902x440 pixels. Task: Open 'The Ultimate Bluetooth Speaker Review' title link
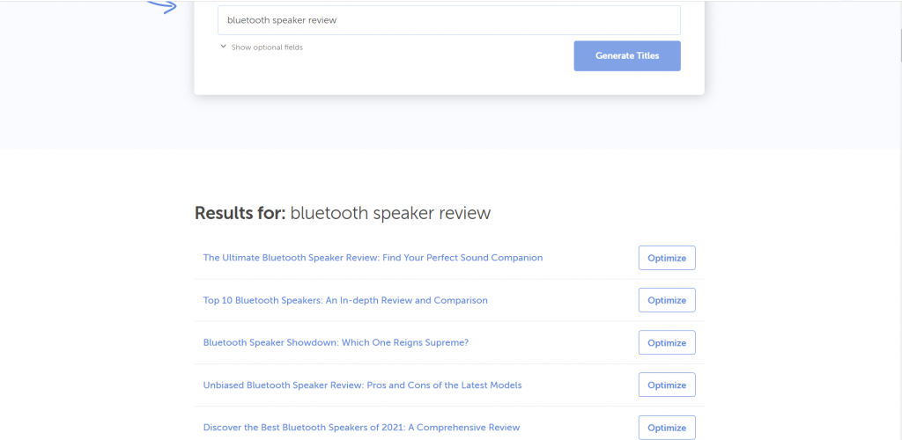tap(373, 257)
